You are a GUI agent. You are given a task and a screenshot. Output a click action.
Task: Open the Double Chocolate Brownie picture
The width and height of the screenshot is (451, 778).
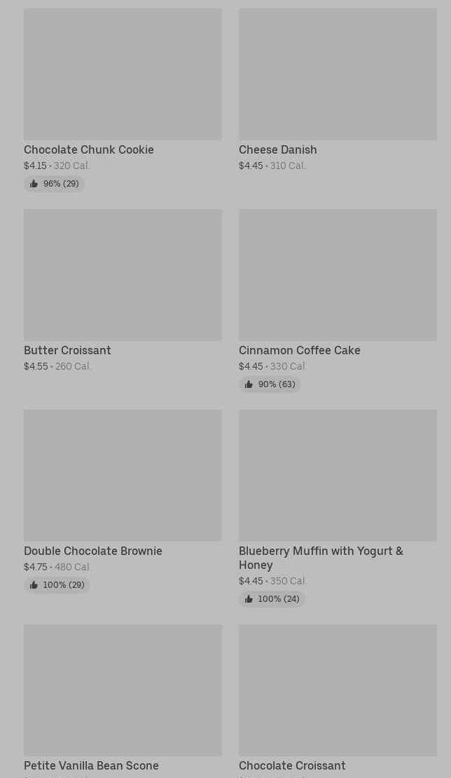(123, 476)
